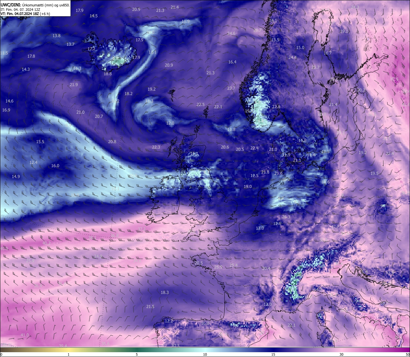Click the 25.4 value over France
Screen dimensions: 410x357
tap(234, 265)
